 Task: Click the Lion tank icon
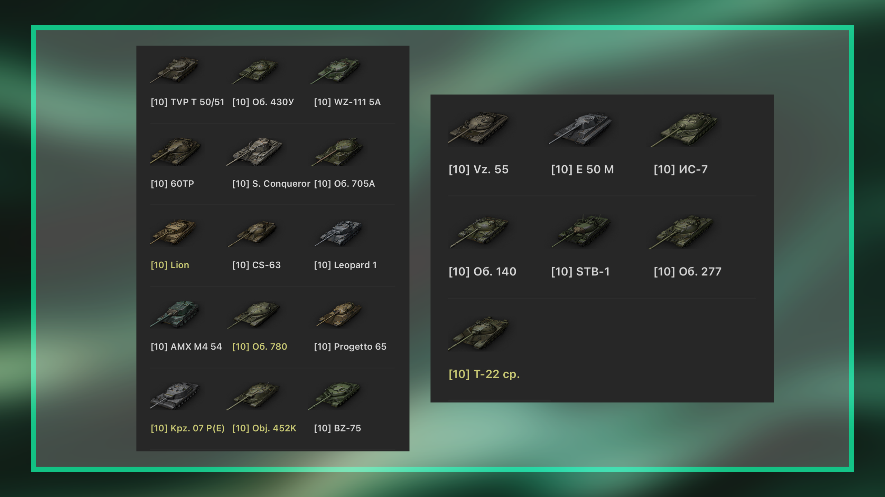click(174, 232)
